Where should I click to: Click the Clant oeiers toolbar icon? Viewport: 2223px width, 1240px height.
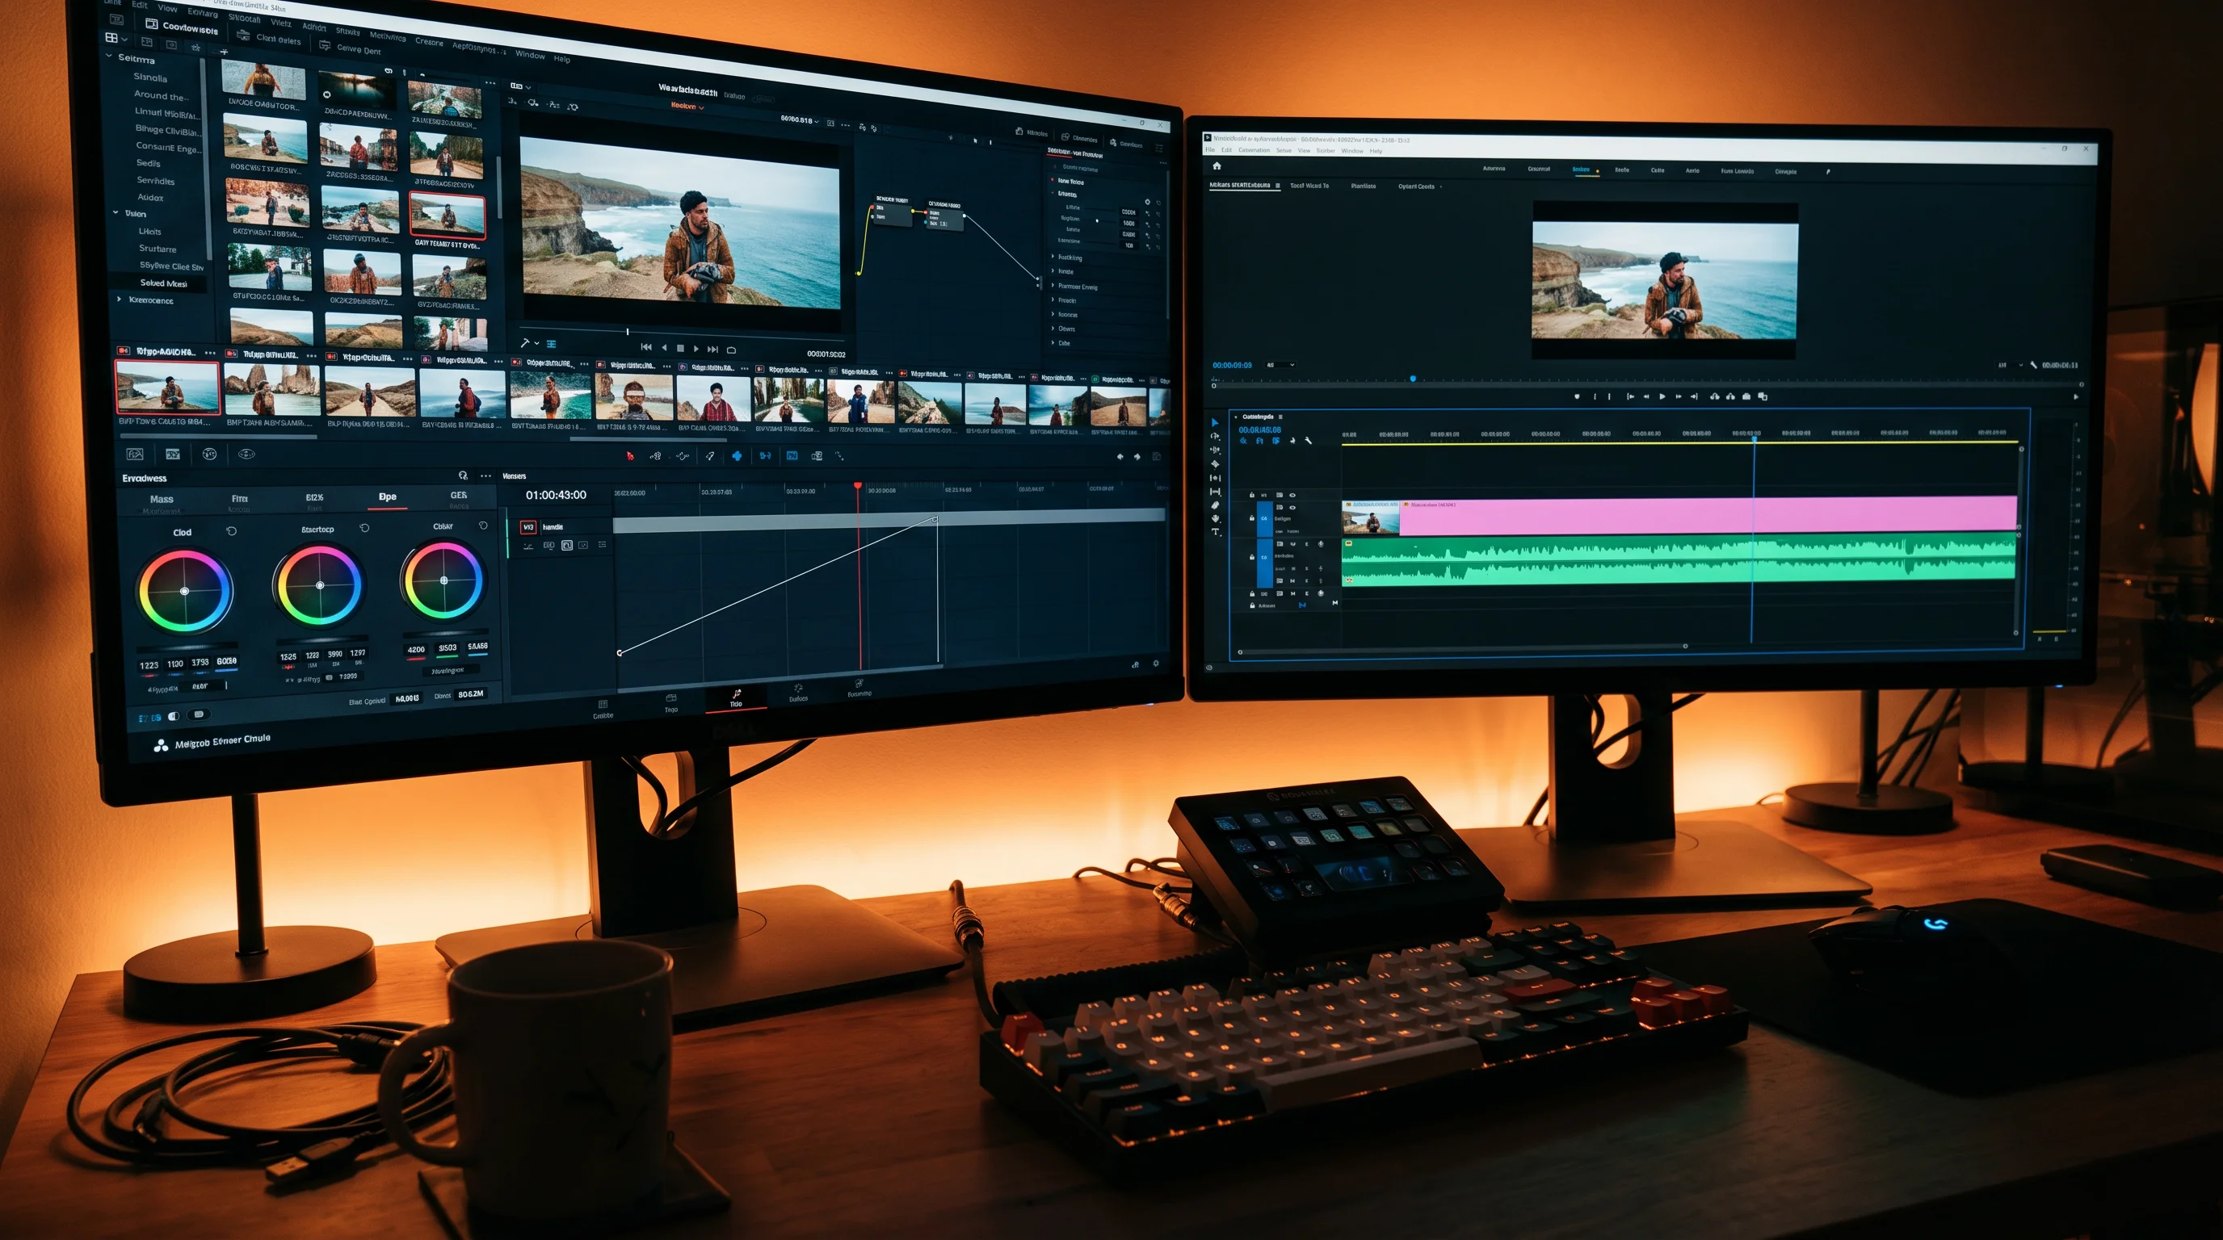pyautogui.click(x=243, y=36)
